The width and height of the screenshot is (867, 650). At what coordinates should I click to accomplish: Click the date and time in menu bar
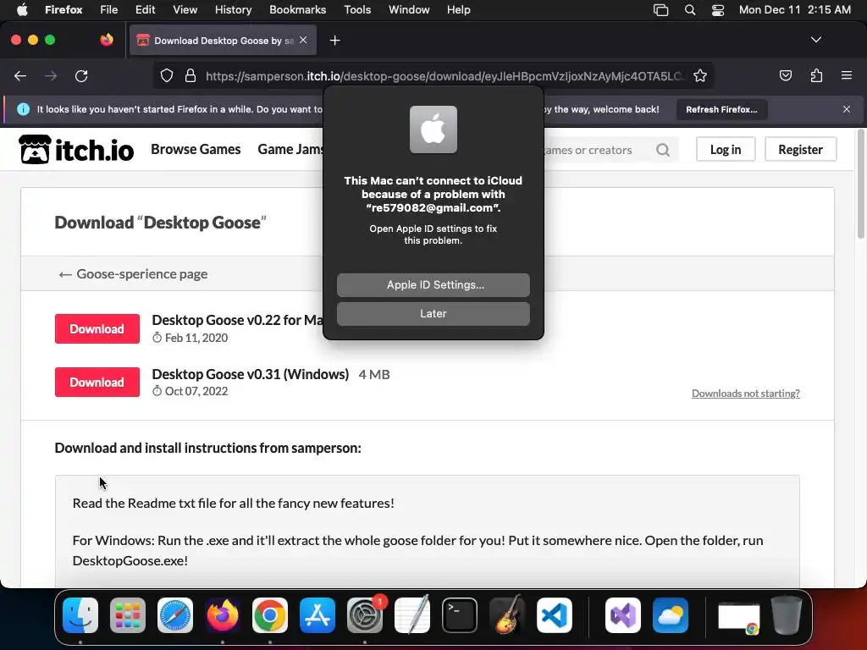[x=794, y=10]
